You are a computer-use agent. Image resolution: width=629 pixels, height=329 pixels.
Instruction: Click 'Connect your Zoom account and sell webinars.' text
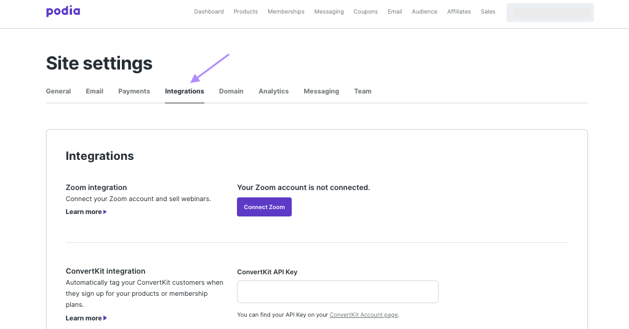[138, 199]
